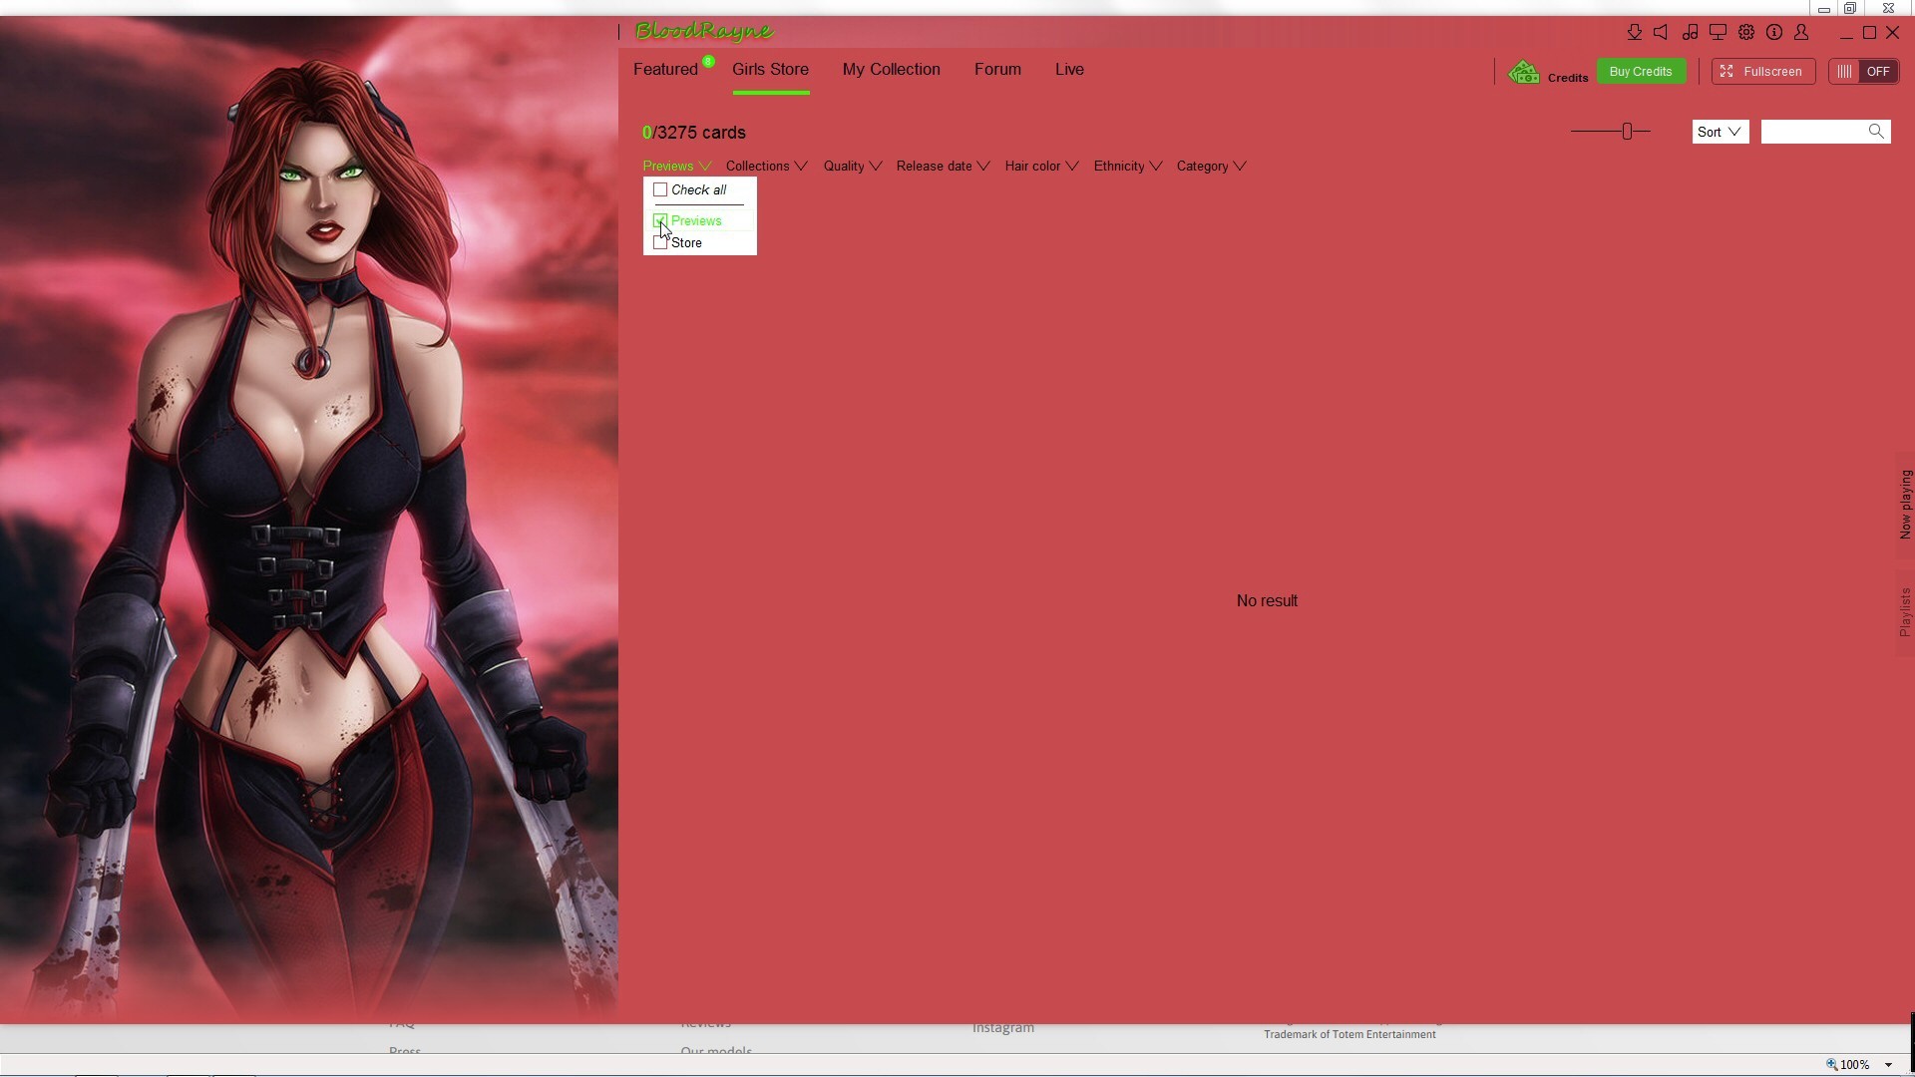
Task: Go to the Forum tab
Action: click(x=997, y=70)
